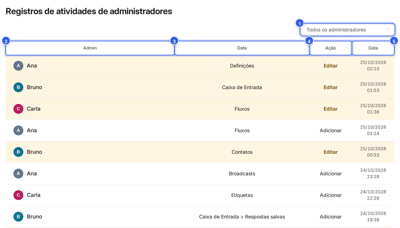Image resolution: width=400 pixels, height=228 pixels.
Task: Click the 24/10/2026 19:38 timestamp
Action: [373, 216]
